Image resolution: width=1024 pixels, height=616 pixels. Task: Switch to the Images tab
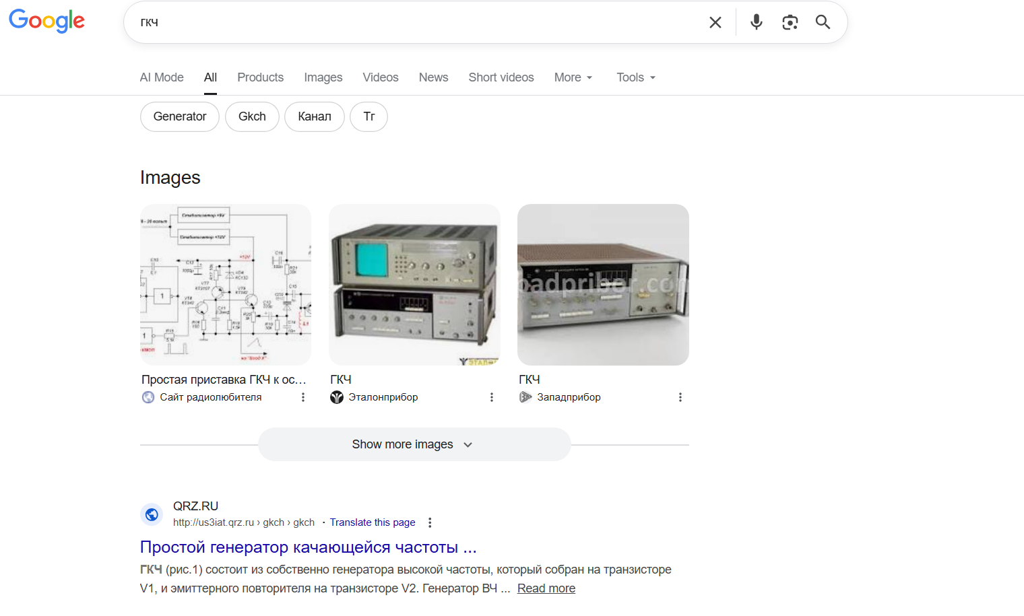point(323,77)
